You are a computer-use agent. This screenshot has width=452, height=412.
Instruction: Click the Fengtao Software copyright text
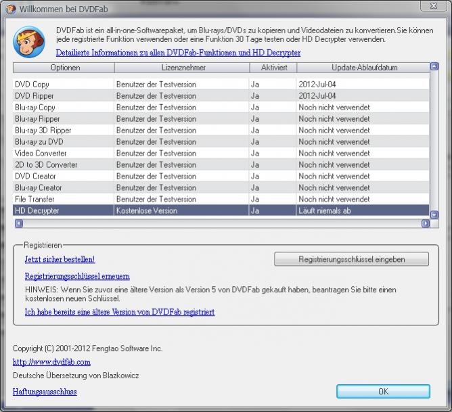88,348
